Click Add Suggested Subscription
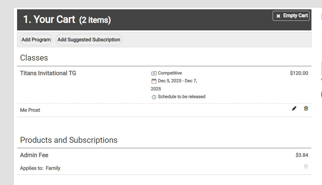Viewport: 322px width, 185px height. coord(89,40)
